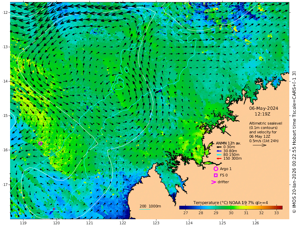Image resolution: width=296 pixels, height=229 pixels.
Task: Click the Temperature colorbar title text
Action: coord(231,202)
